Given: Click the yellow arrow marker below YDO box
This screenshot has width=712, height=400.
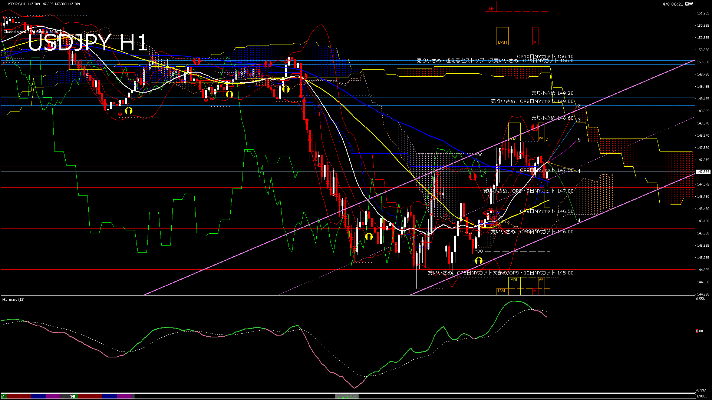Looking at the screenshot, I should coord(479,261).
